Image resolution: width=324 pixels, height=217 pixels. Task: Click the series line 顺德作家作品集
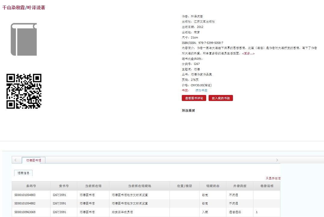(x=197, y=75)
